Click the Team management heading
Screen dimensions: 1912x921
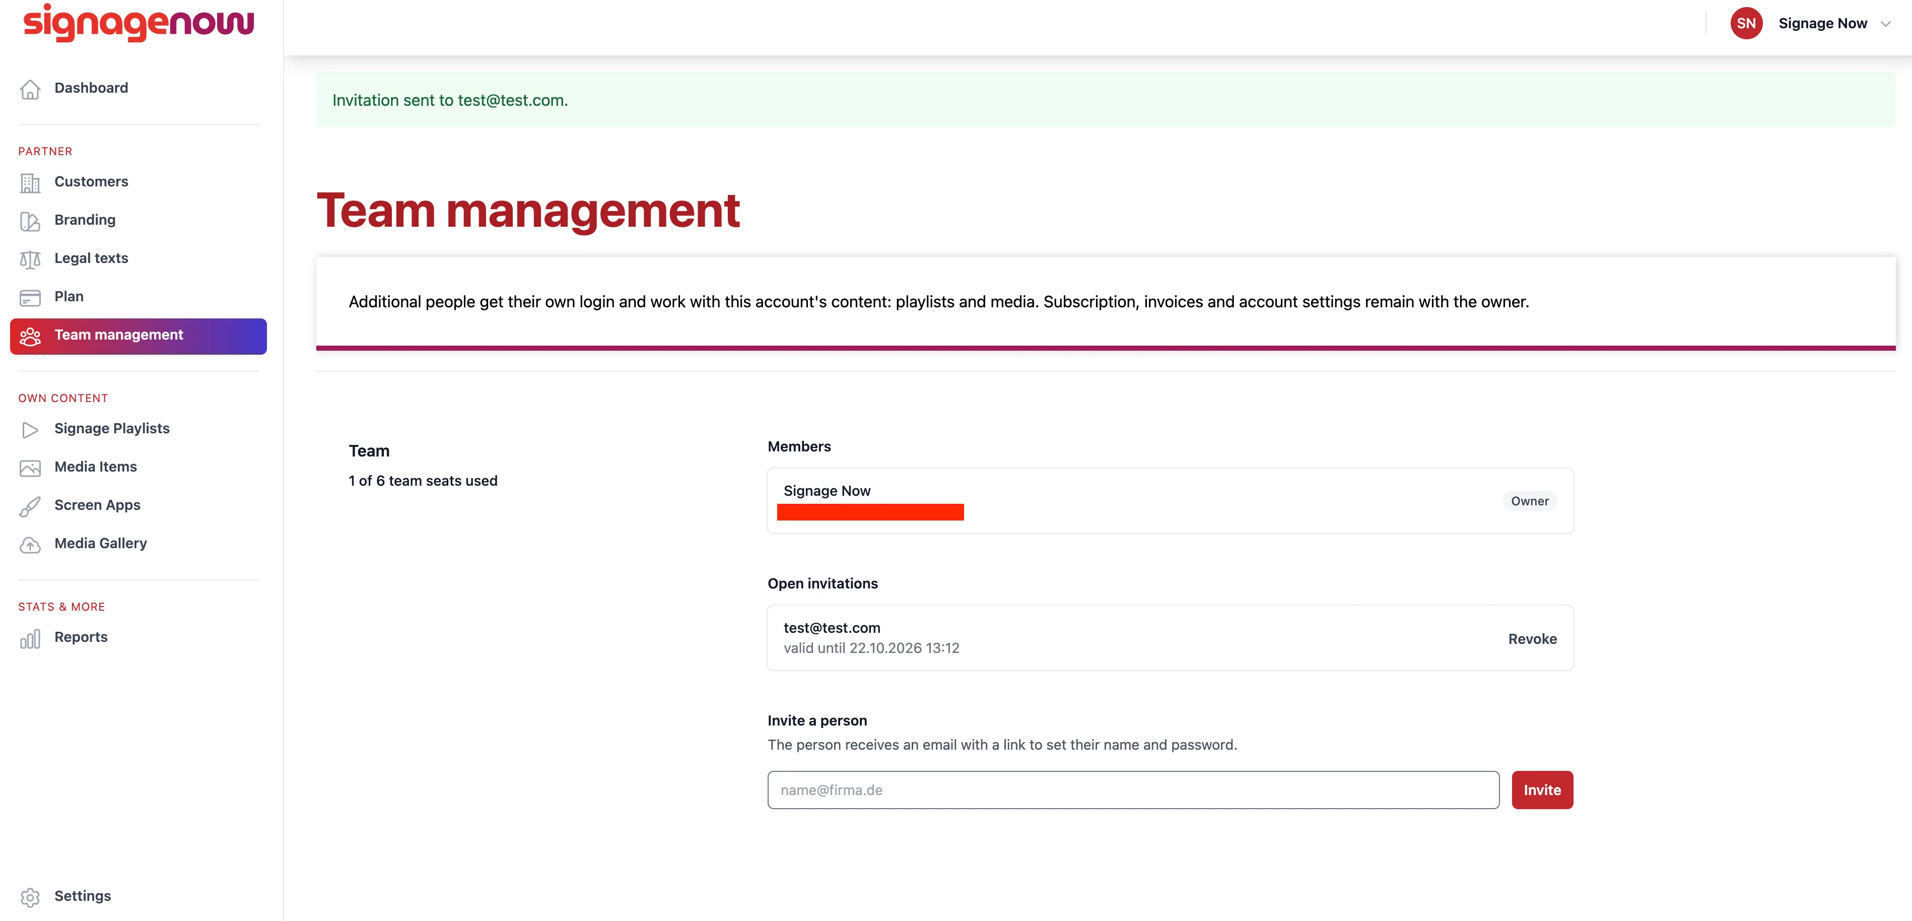coord(528,211)
